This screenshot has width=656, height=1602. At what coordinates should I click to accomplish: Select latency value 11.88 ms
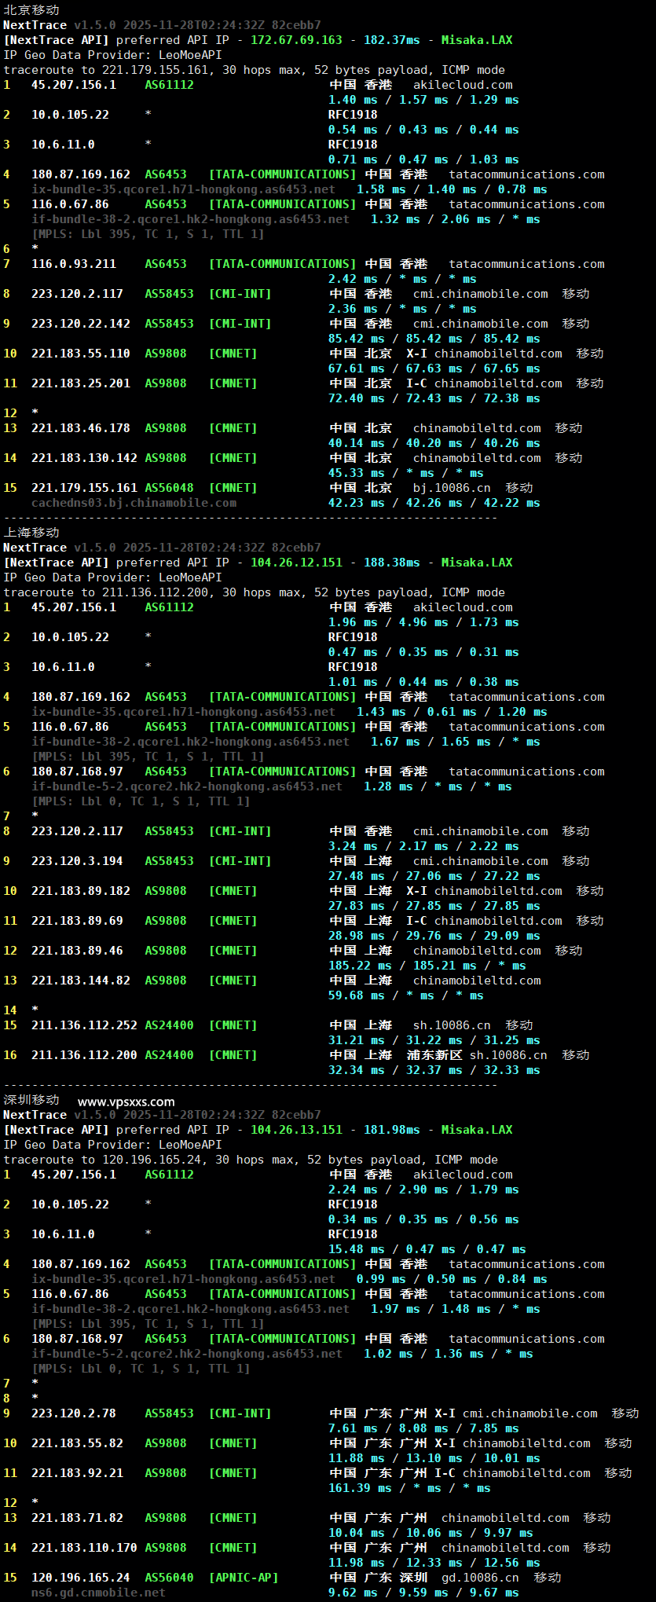[x=357, y=1458]
